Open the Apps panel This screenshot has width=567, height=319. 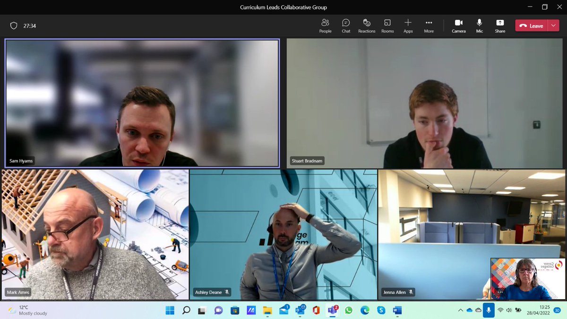tap(408, 26)
